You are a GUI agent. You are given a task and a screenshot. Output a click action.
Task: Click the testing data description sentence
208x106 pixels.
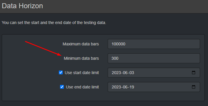54,23
